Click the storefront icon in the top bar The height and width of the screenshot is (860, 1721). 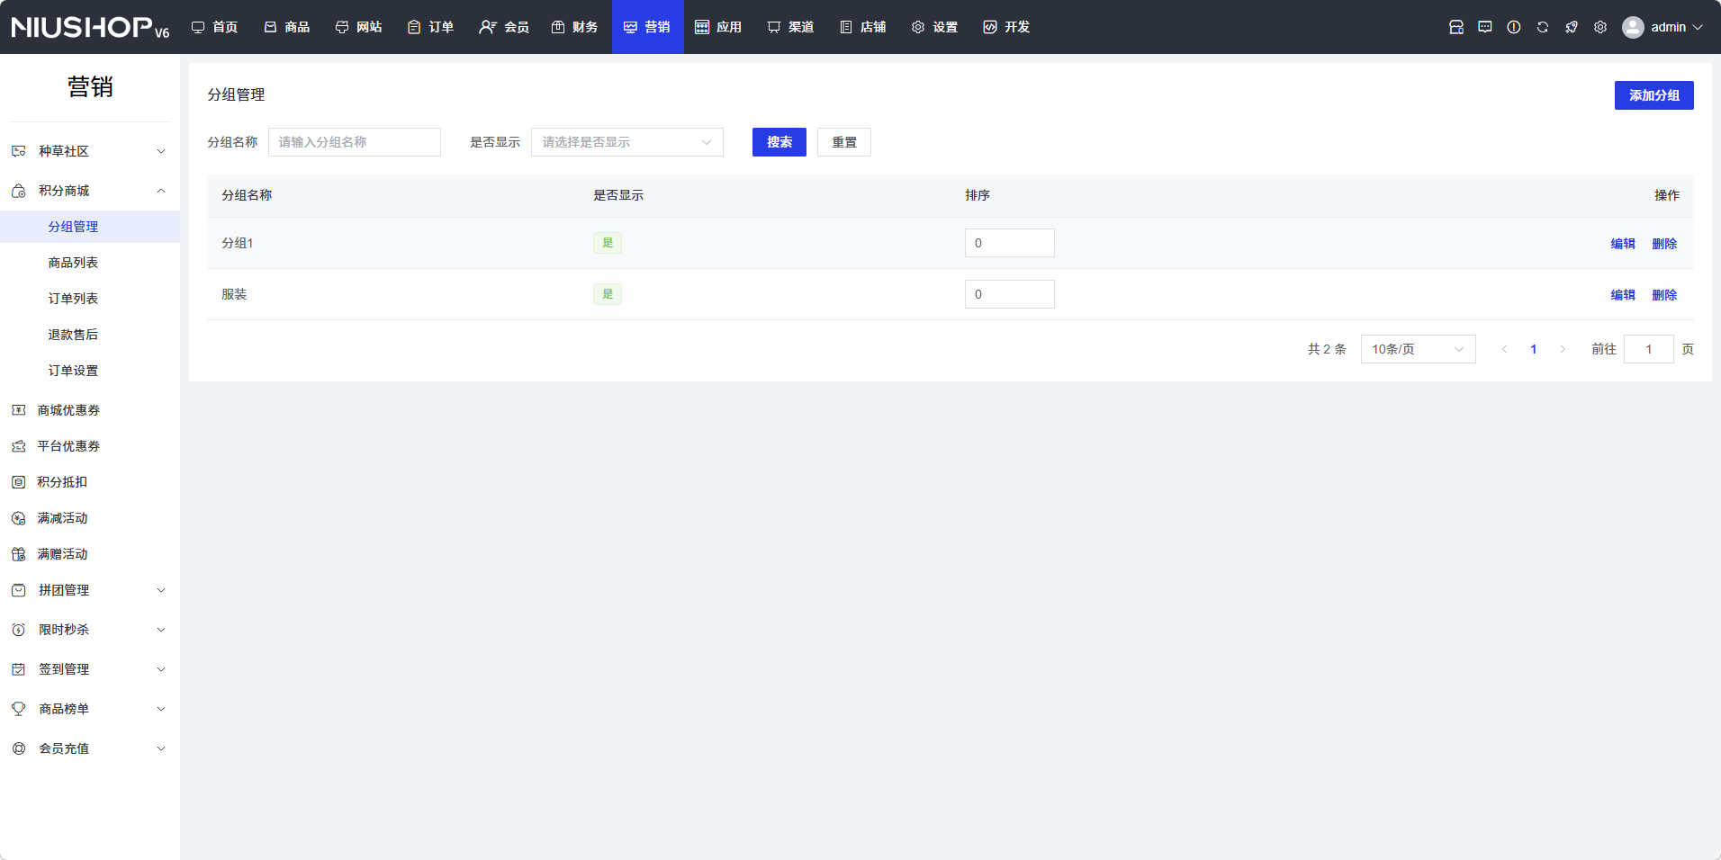point(1455,27)
